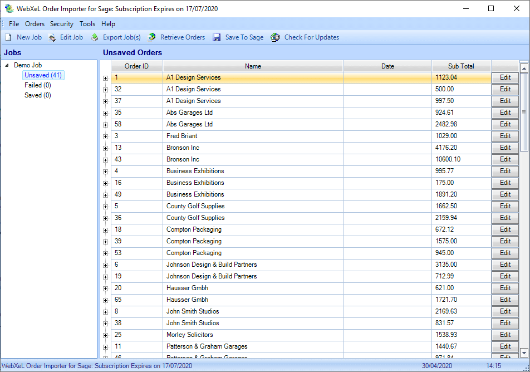Click the 30/04/2020 date in status bar
Screen dimensions: 530x372
tap(436, 365)
